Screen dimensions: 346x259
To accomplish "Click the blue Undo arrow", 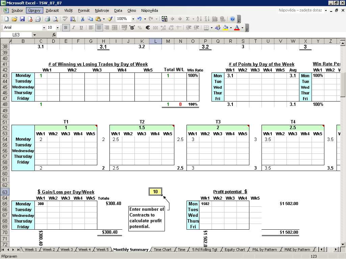I will [x=140, y=19].
